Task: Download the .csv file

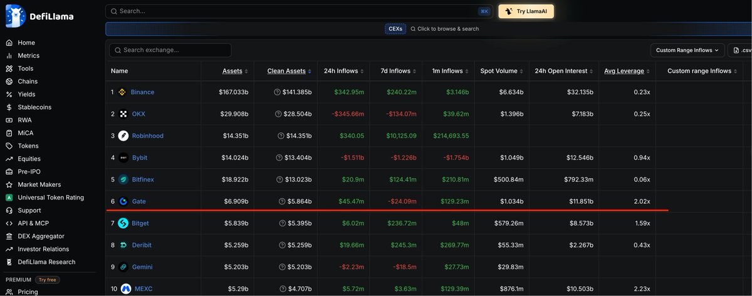Action: pyautogui.click(x=740, y=50)
